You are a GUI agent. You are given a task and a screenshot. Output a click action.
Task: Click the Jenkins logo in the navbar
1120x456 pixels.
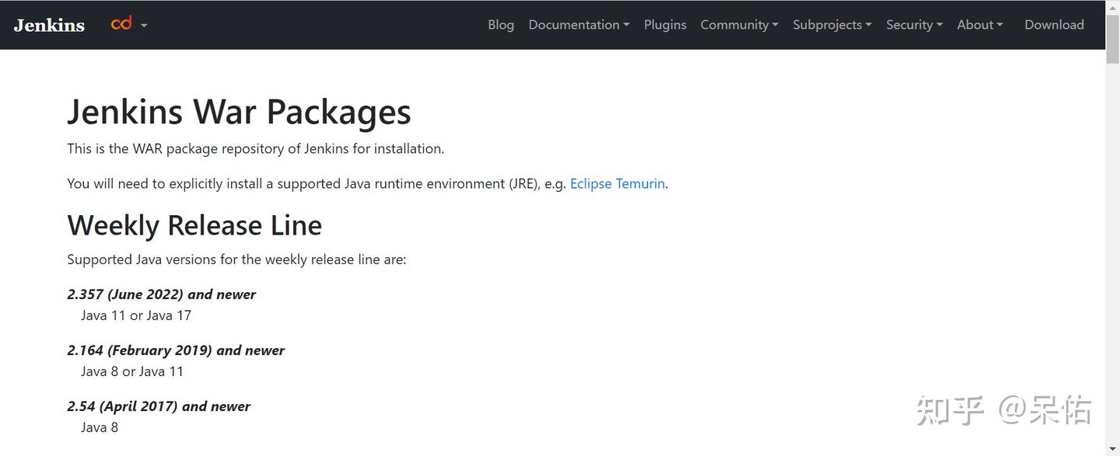pyautogui.click(x=48, y=24)
